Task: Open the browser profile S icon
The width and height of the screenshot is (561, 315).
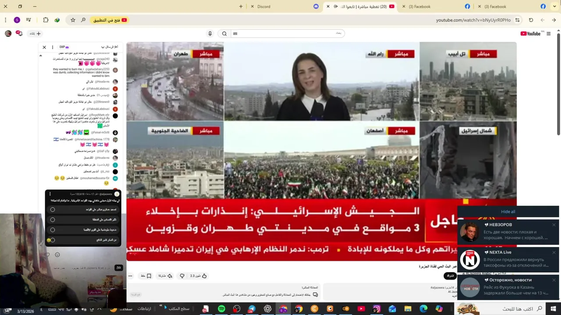Action: (x=17, y=20)
